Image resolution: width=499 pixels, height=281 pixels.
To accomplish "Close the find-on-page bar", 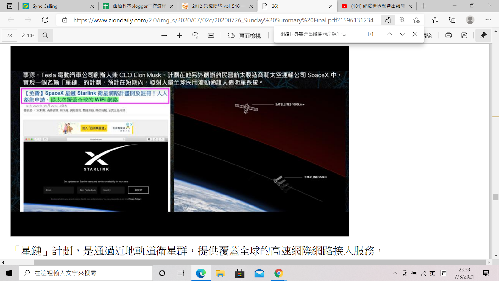I will [x=415, y=34].
